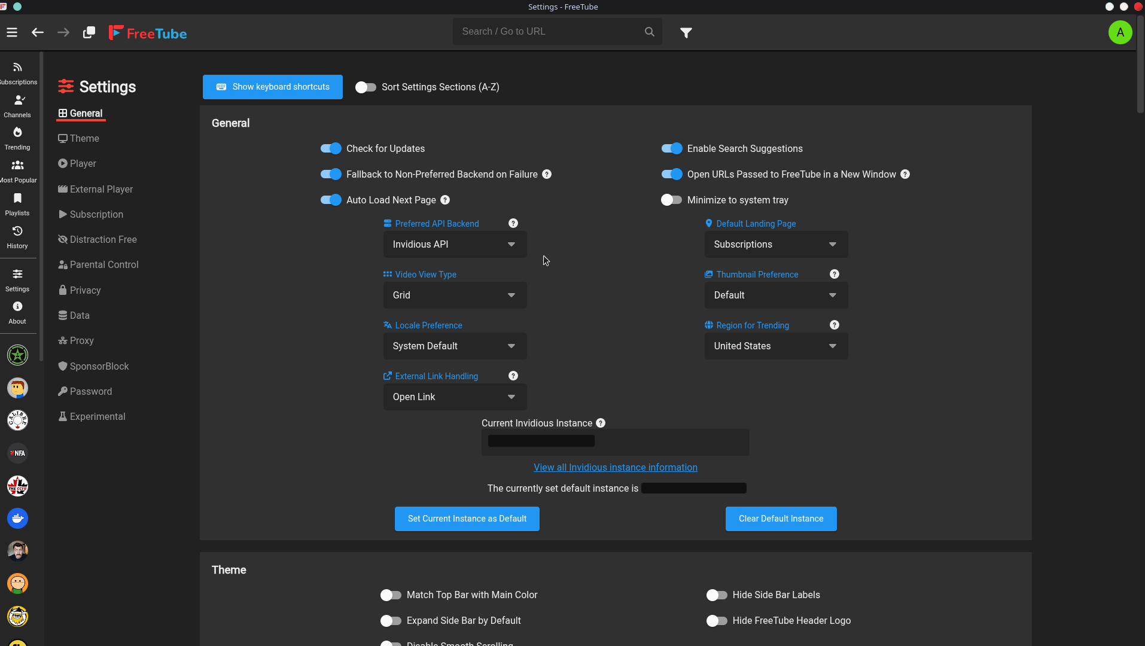Open Playlists from the sidebar
The image size is (1145, 646).
(17, 205)
